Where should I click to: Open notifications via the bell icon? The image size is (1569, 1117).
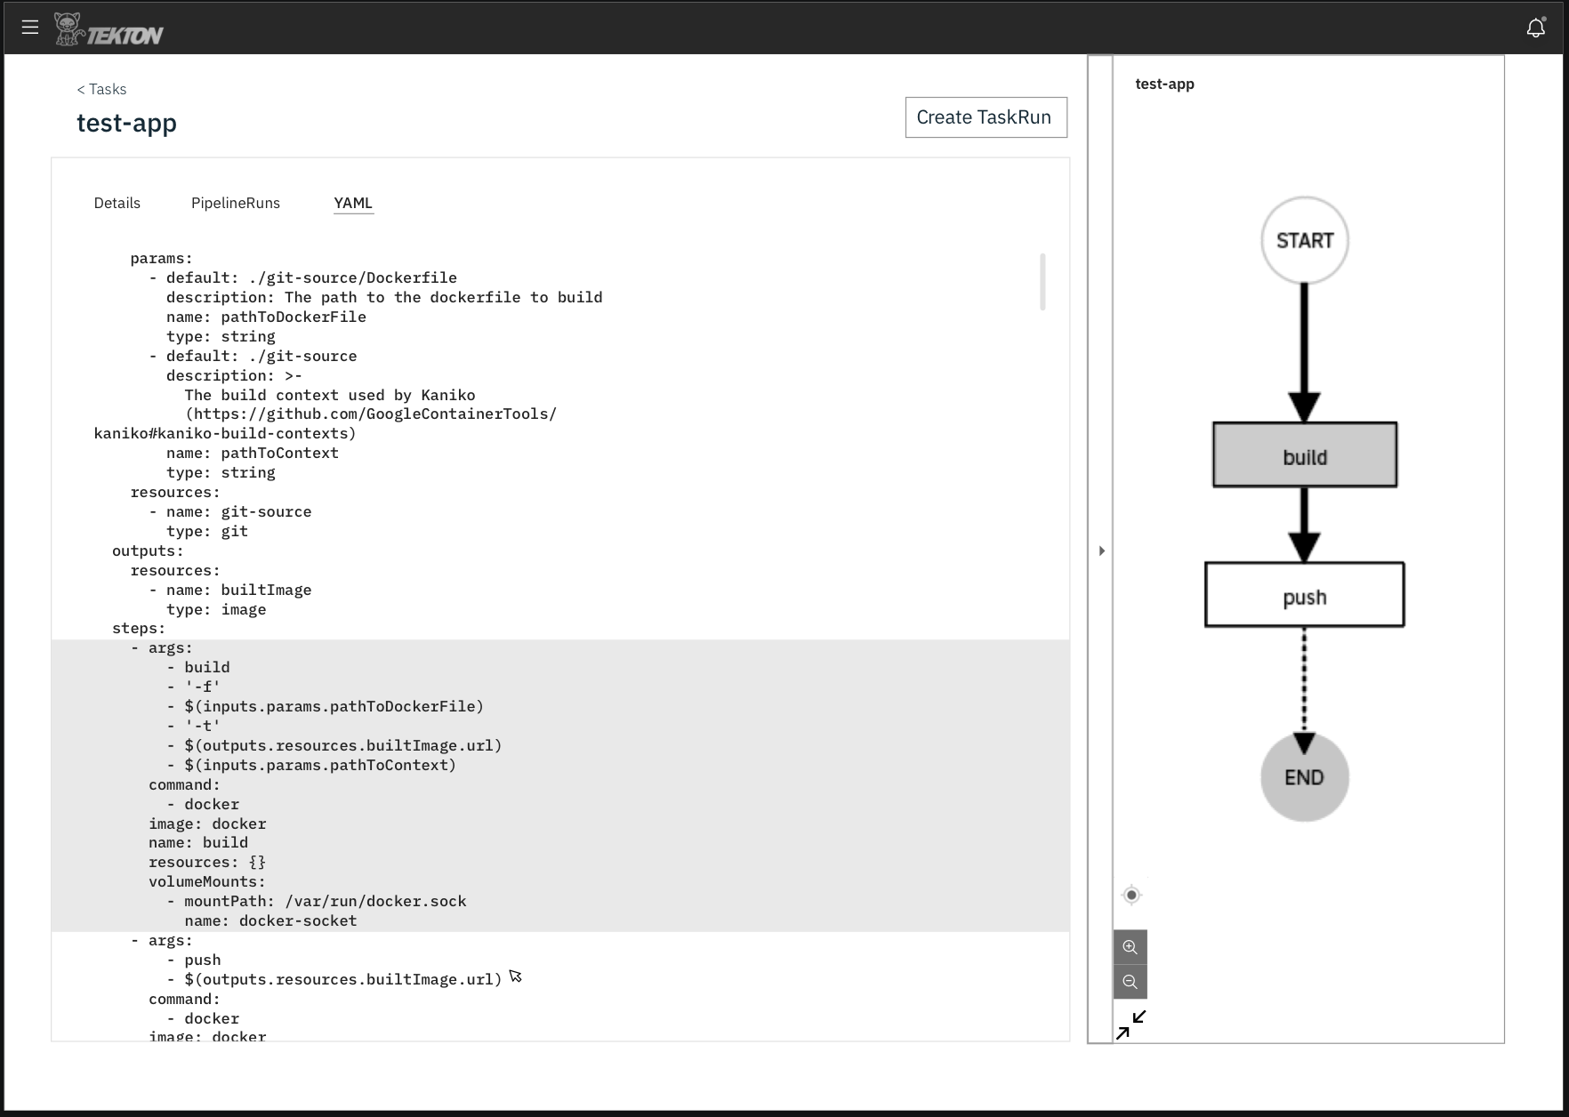pos(1536,28)
